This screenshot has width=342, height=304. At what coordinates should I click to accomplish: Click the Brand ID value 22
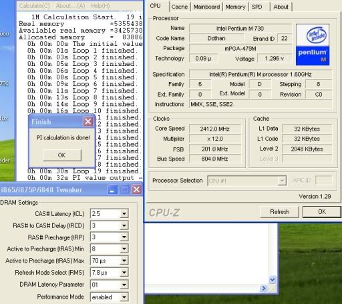[285, 38]
